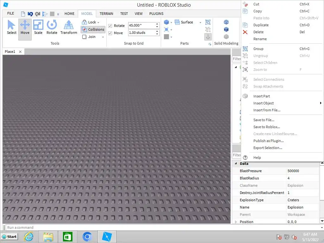Open the Parts group dialog launcher
Image resolution: width=324 pixels, height=243 pixels.
[x=210, y=44]
